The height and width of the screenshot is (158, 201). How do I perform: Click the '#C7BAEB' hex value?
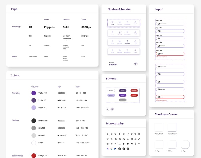(x=61, y=108)
